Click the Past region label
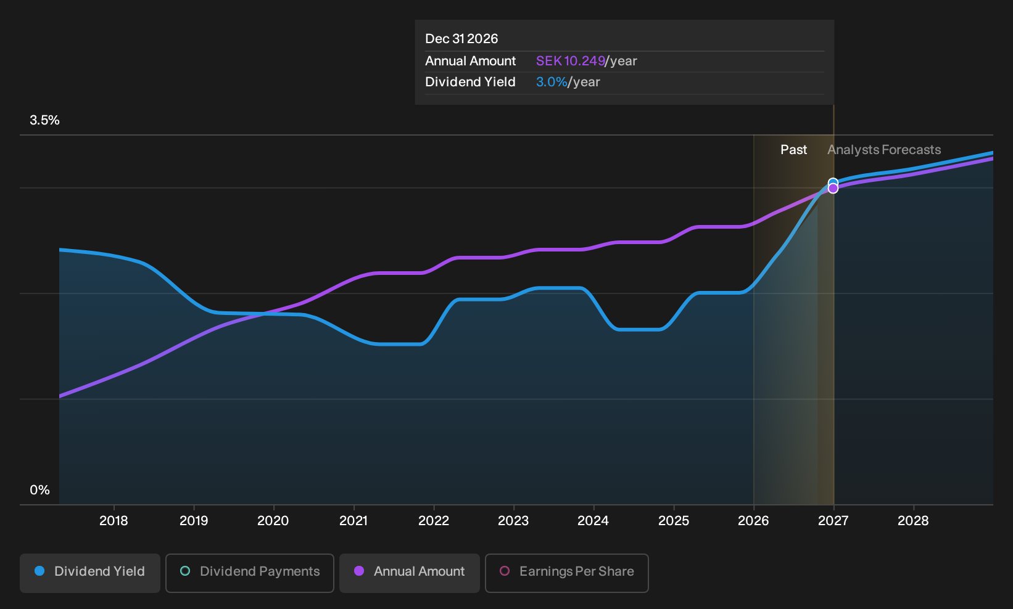 pos(793,150)
